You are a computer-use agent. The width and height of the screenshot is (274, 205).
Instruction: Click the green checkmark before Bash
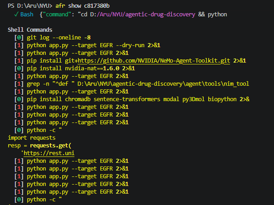pyautogui.click(x=16, y=15)
